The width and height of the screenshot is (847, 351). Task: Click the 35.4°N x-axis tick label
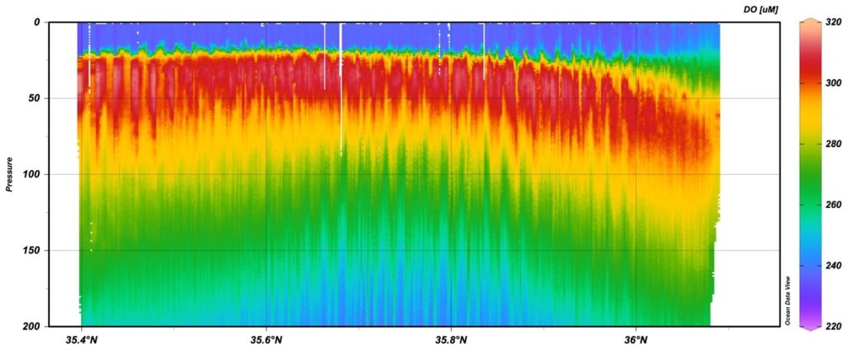point(81,340)
